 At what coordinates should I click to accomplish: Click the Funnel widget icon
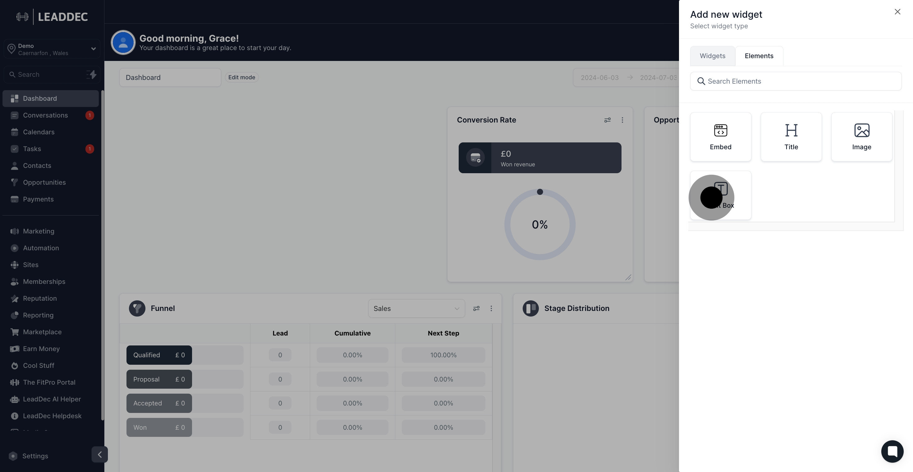point(137,308)
